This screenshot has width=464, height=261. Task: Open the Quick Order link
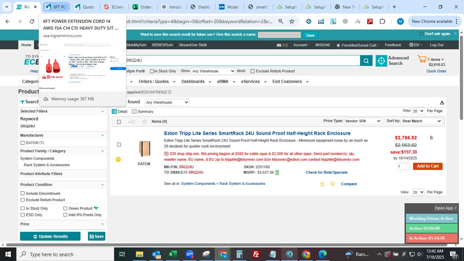(436, 71)
